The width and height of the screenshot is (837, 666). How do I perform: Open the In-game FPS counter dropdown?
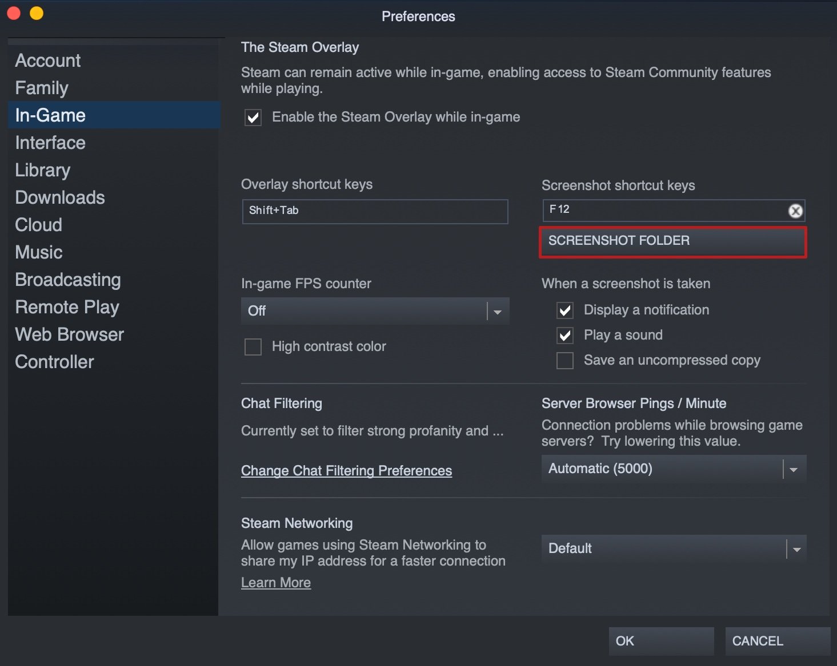pyautogui.click(x=496, y=311)
